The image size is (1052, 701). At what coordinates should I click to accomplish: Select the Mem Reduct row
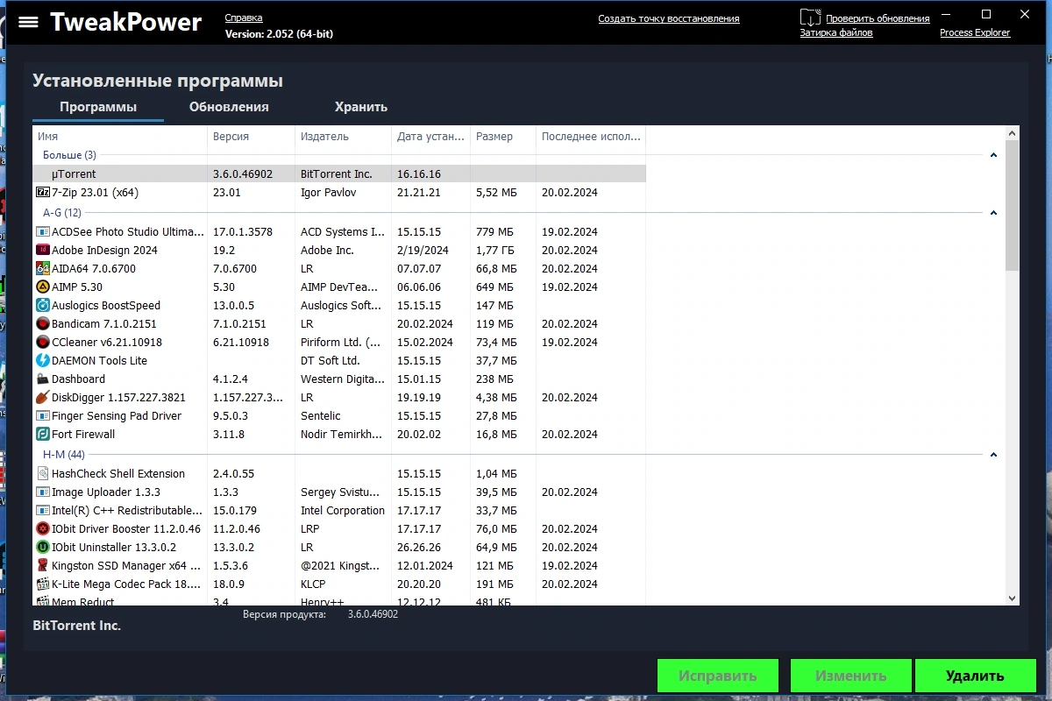pos(339,600)
